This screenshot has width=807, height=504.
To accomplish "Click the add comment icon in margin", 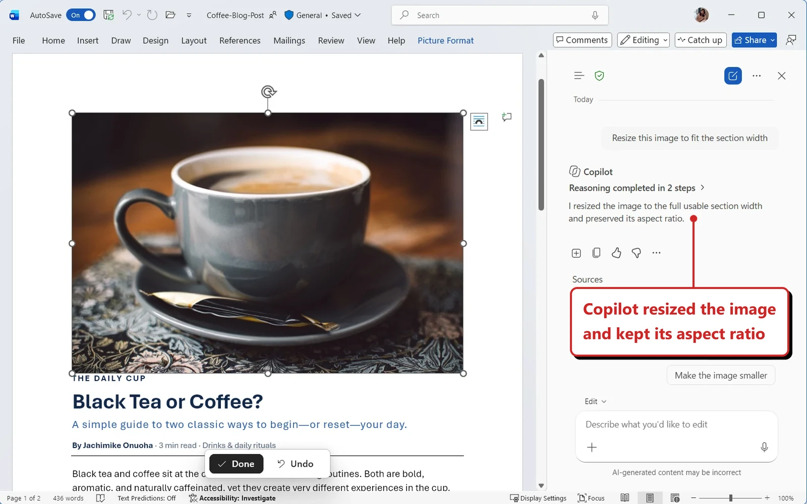I will [507, 117].
